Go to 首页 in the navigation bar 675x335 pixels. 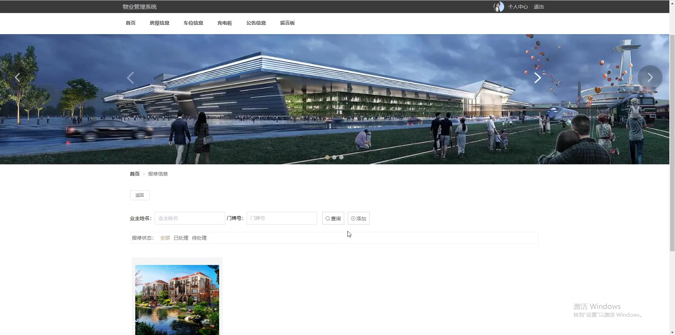[131, 23]
